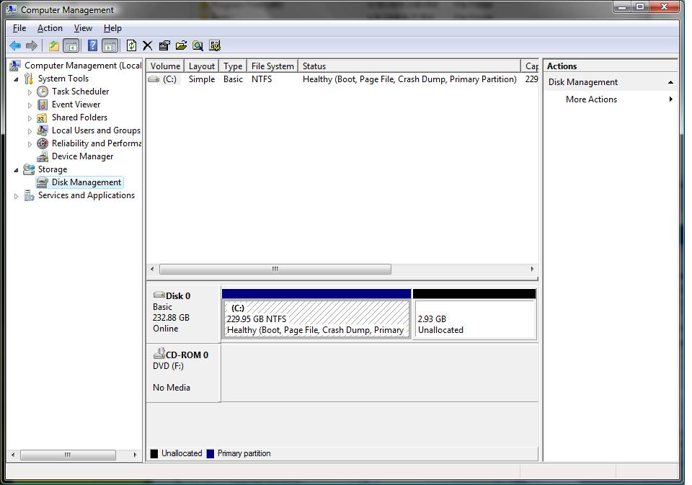Click the drive icon of volume (C:)

pyautogui.click(x=154, y=79)
